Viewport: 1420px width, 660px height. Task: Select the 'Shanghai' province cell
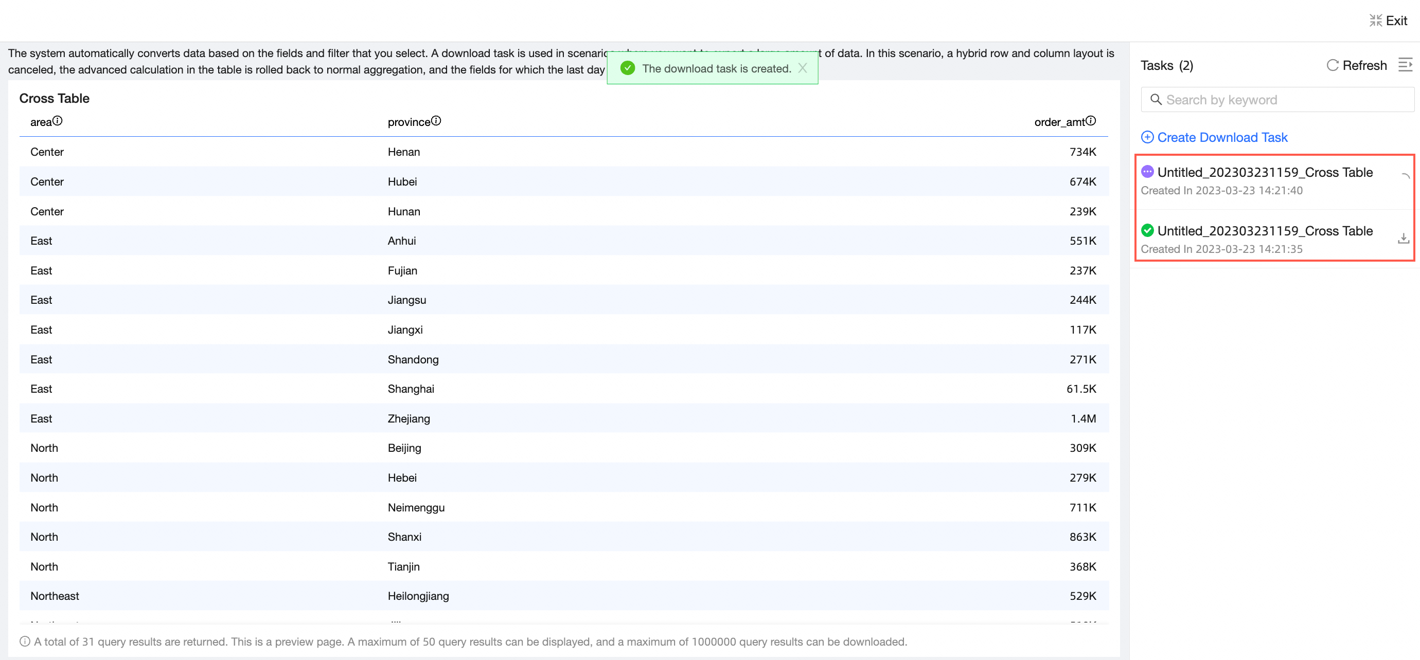[411, 389]
